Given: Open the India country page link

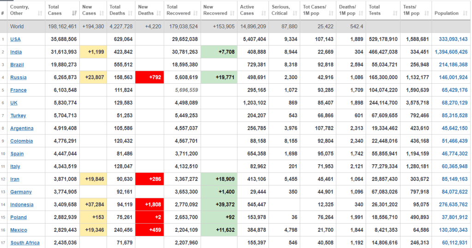Looking at the screenshot, I should pos(16,52).
